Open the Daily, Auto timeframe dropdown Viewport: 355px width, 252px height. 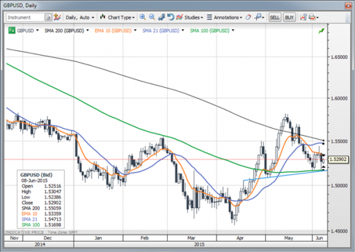pyautogui.click(x=80, y=17)
